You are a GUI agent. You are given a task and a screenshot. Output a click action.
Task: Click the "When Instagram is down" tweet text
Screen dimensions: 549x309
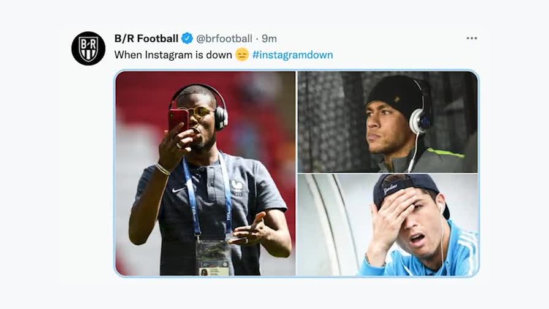(x=173, y=55)
